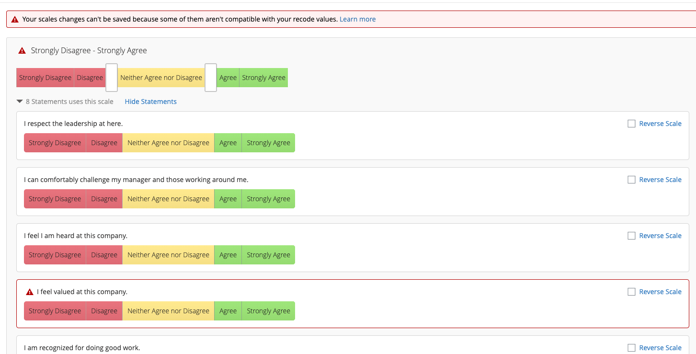
Task: Select Strongly Agree segment in top scale bar
Action: click(x=263, y=78)
